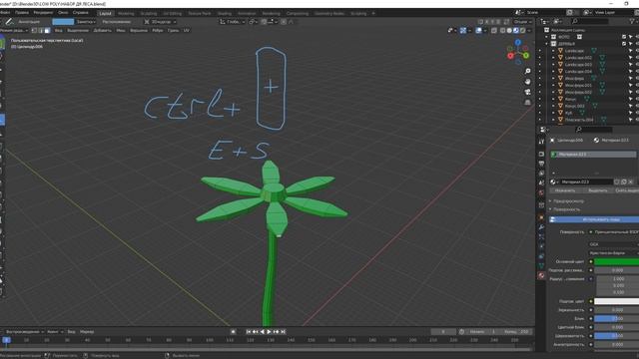639x359 pixels.
Task: Jump to timeline end frame
Action: pyautogui.click(x=284, y=332)
